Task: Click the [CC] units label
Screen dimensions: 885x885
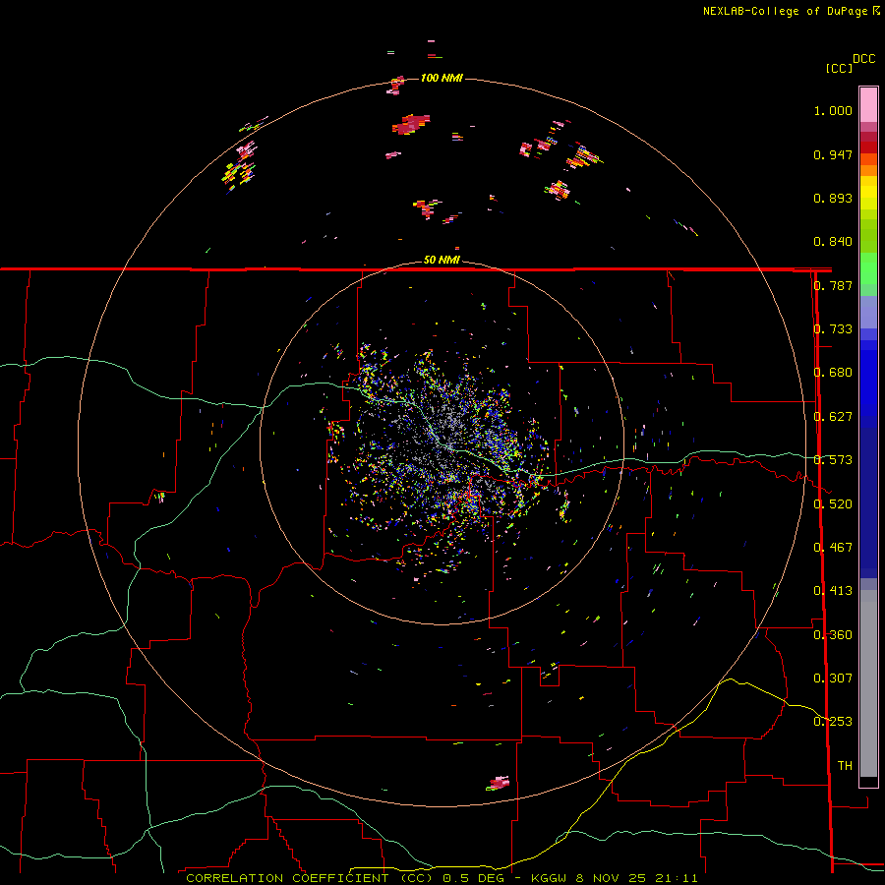Action: pos(839,68)
